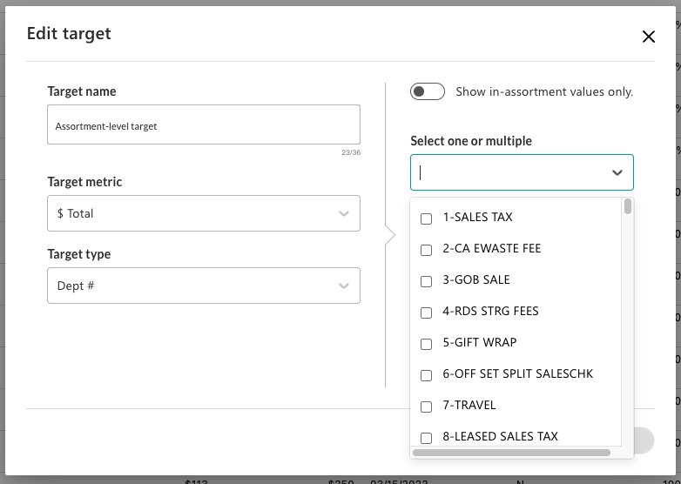The height and width of the screenshot is (484, 681).
Task: Open the Target type dropdown
Action: pyautogui.click(x=204, y=286)
